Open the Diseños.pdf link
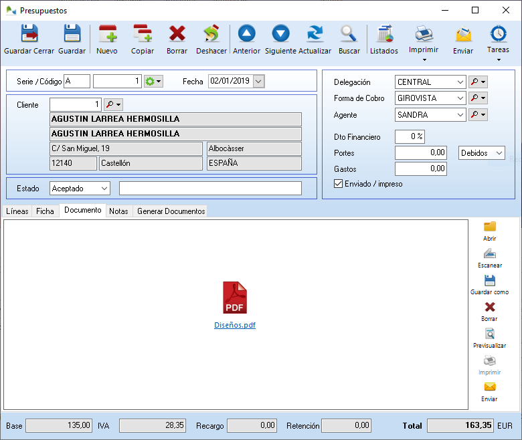Screen dimensions: 522x440 point(235,326)
